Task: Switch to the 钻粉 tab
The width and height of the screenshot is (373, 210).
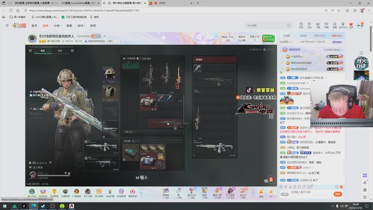Action: click(x=336, y=36)
